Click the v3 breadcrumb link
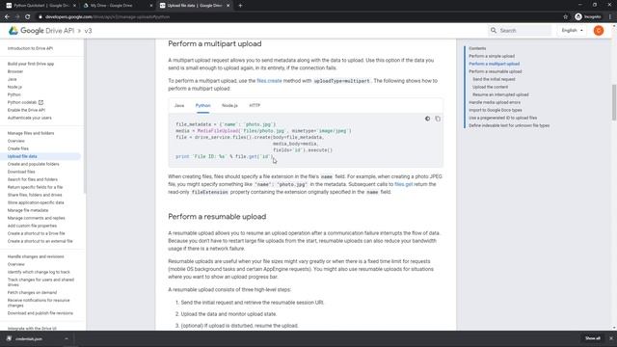 click(x=88, y=31)
